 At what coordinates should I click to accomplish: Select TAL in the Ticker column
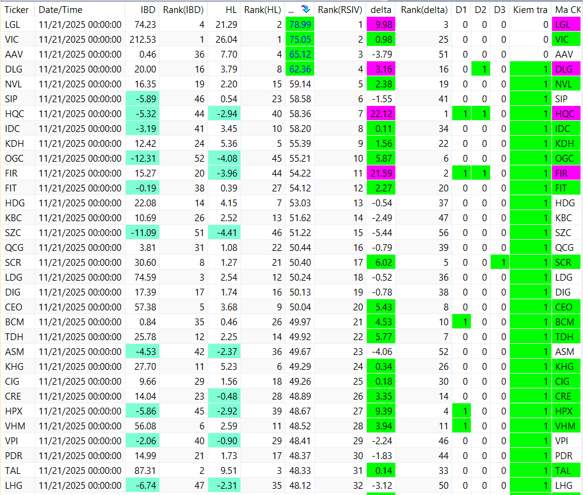tap(12, 470)
